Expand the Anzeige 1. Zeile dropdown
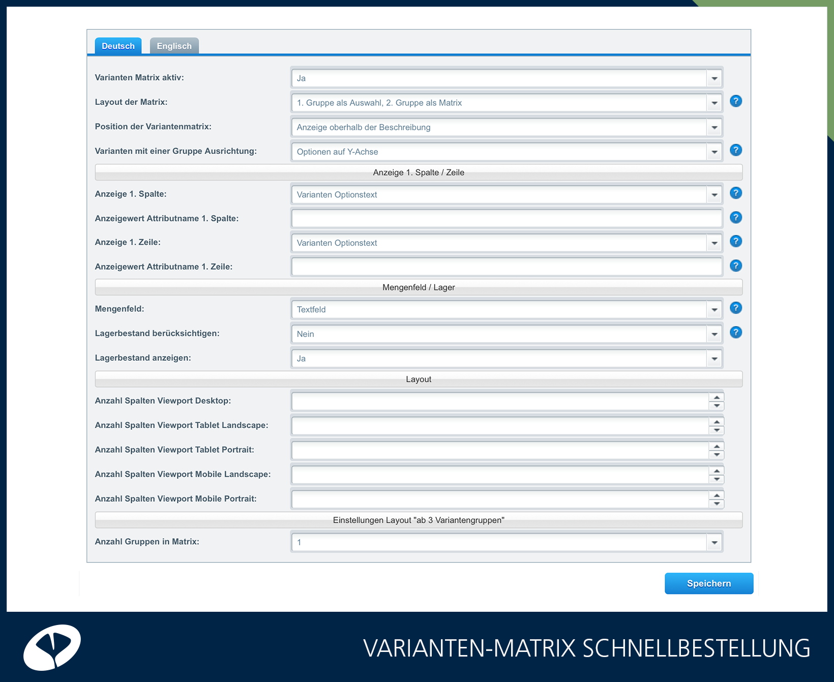Viewport: 834px width, 682px height. 714,243
